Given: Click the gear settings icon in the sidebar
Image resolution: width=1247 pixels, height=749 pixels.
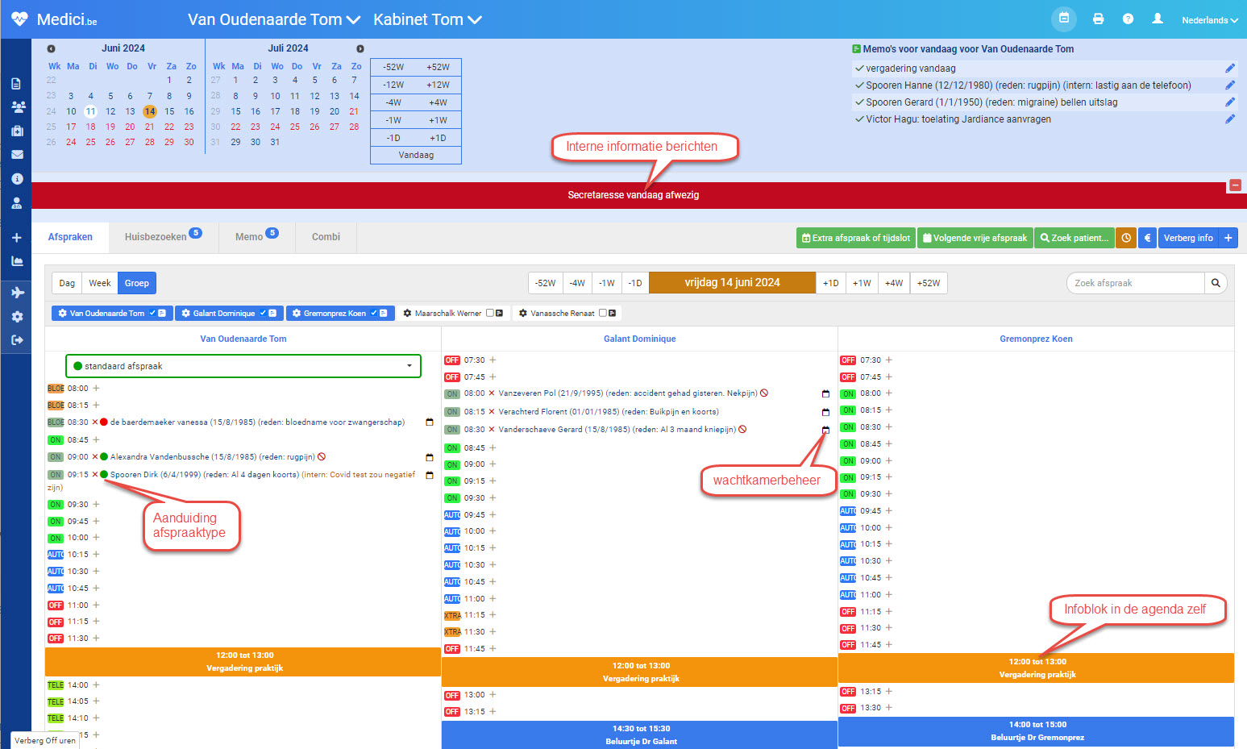Looking at the screenshot, I should 16,317.
